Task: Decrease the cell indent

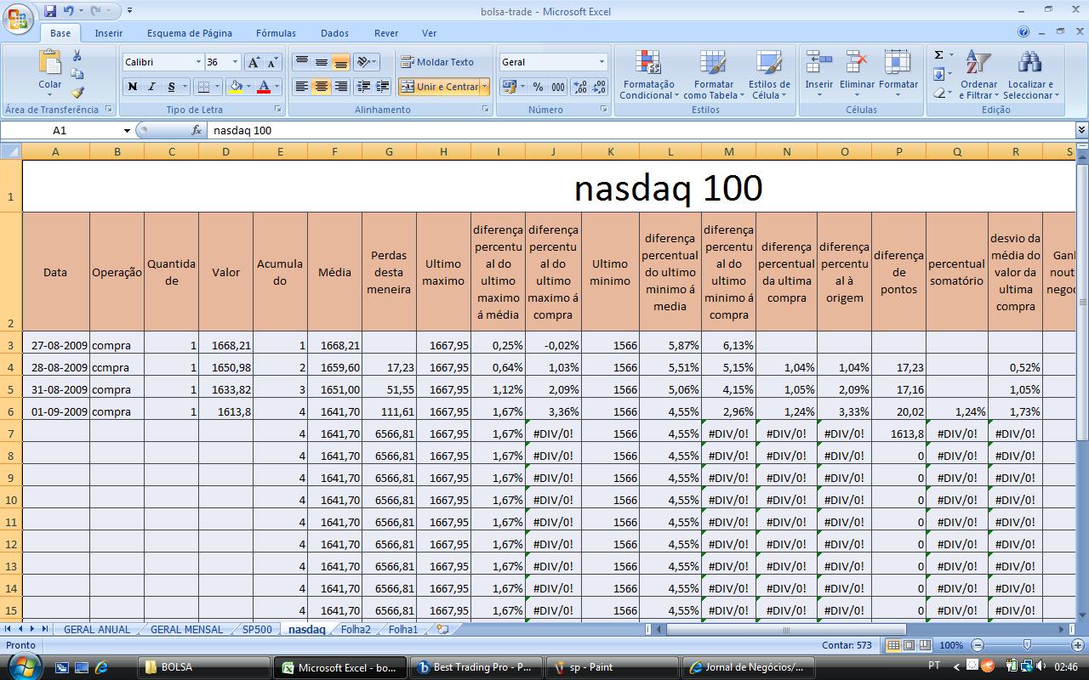Action: tap(363, 87)
